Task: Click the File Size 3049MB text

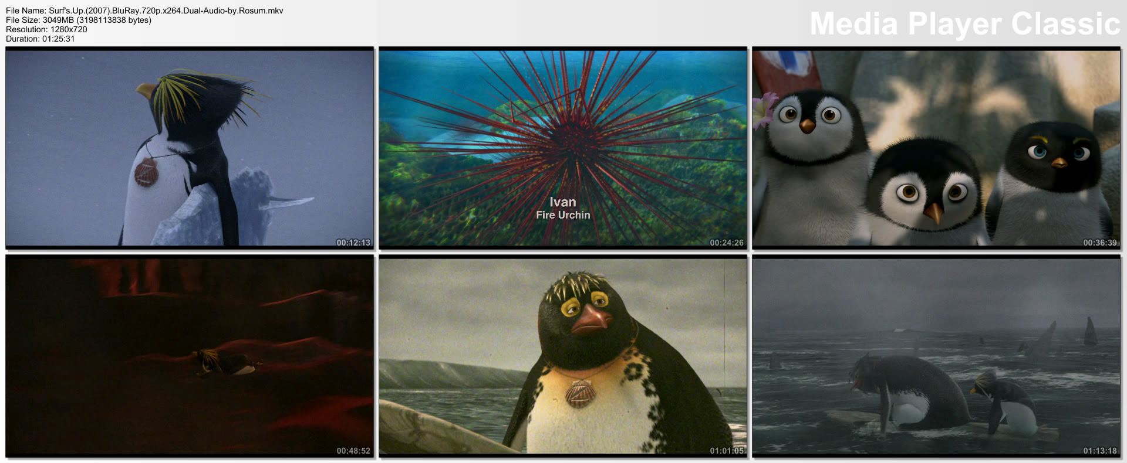Action: (79, 20)
